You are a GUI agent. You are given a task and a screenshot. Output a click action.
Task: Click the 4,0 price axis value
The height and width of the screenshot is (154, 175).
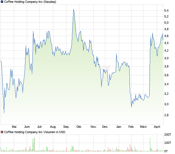point(166,58)
